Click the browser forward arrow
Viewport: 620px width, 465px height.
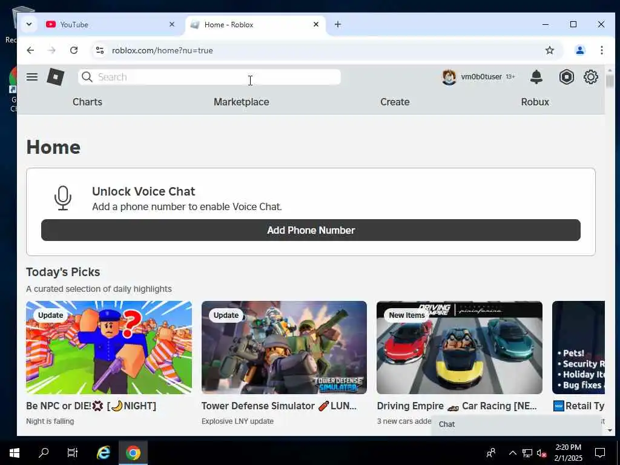pos(52,50)
